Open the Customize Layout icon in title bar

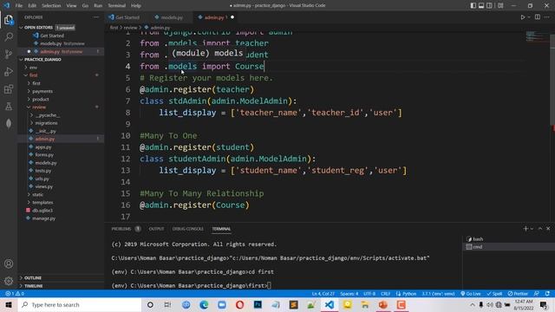pos(500,5)
